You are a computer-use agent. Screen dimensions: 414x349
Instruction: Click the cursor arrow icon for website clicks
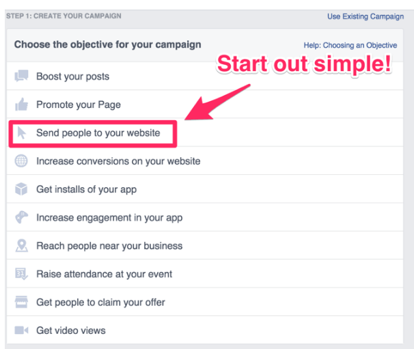(21, 132)
